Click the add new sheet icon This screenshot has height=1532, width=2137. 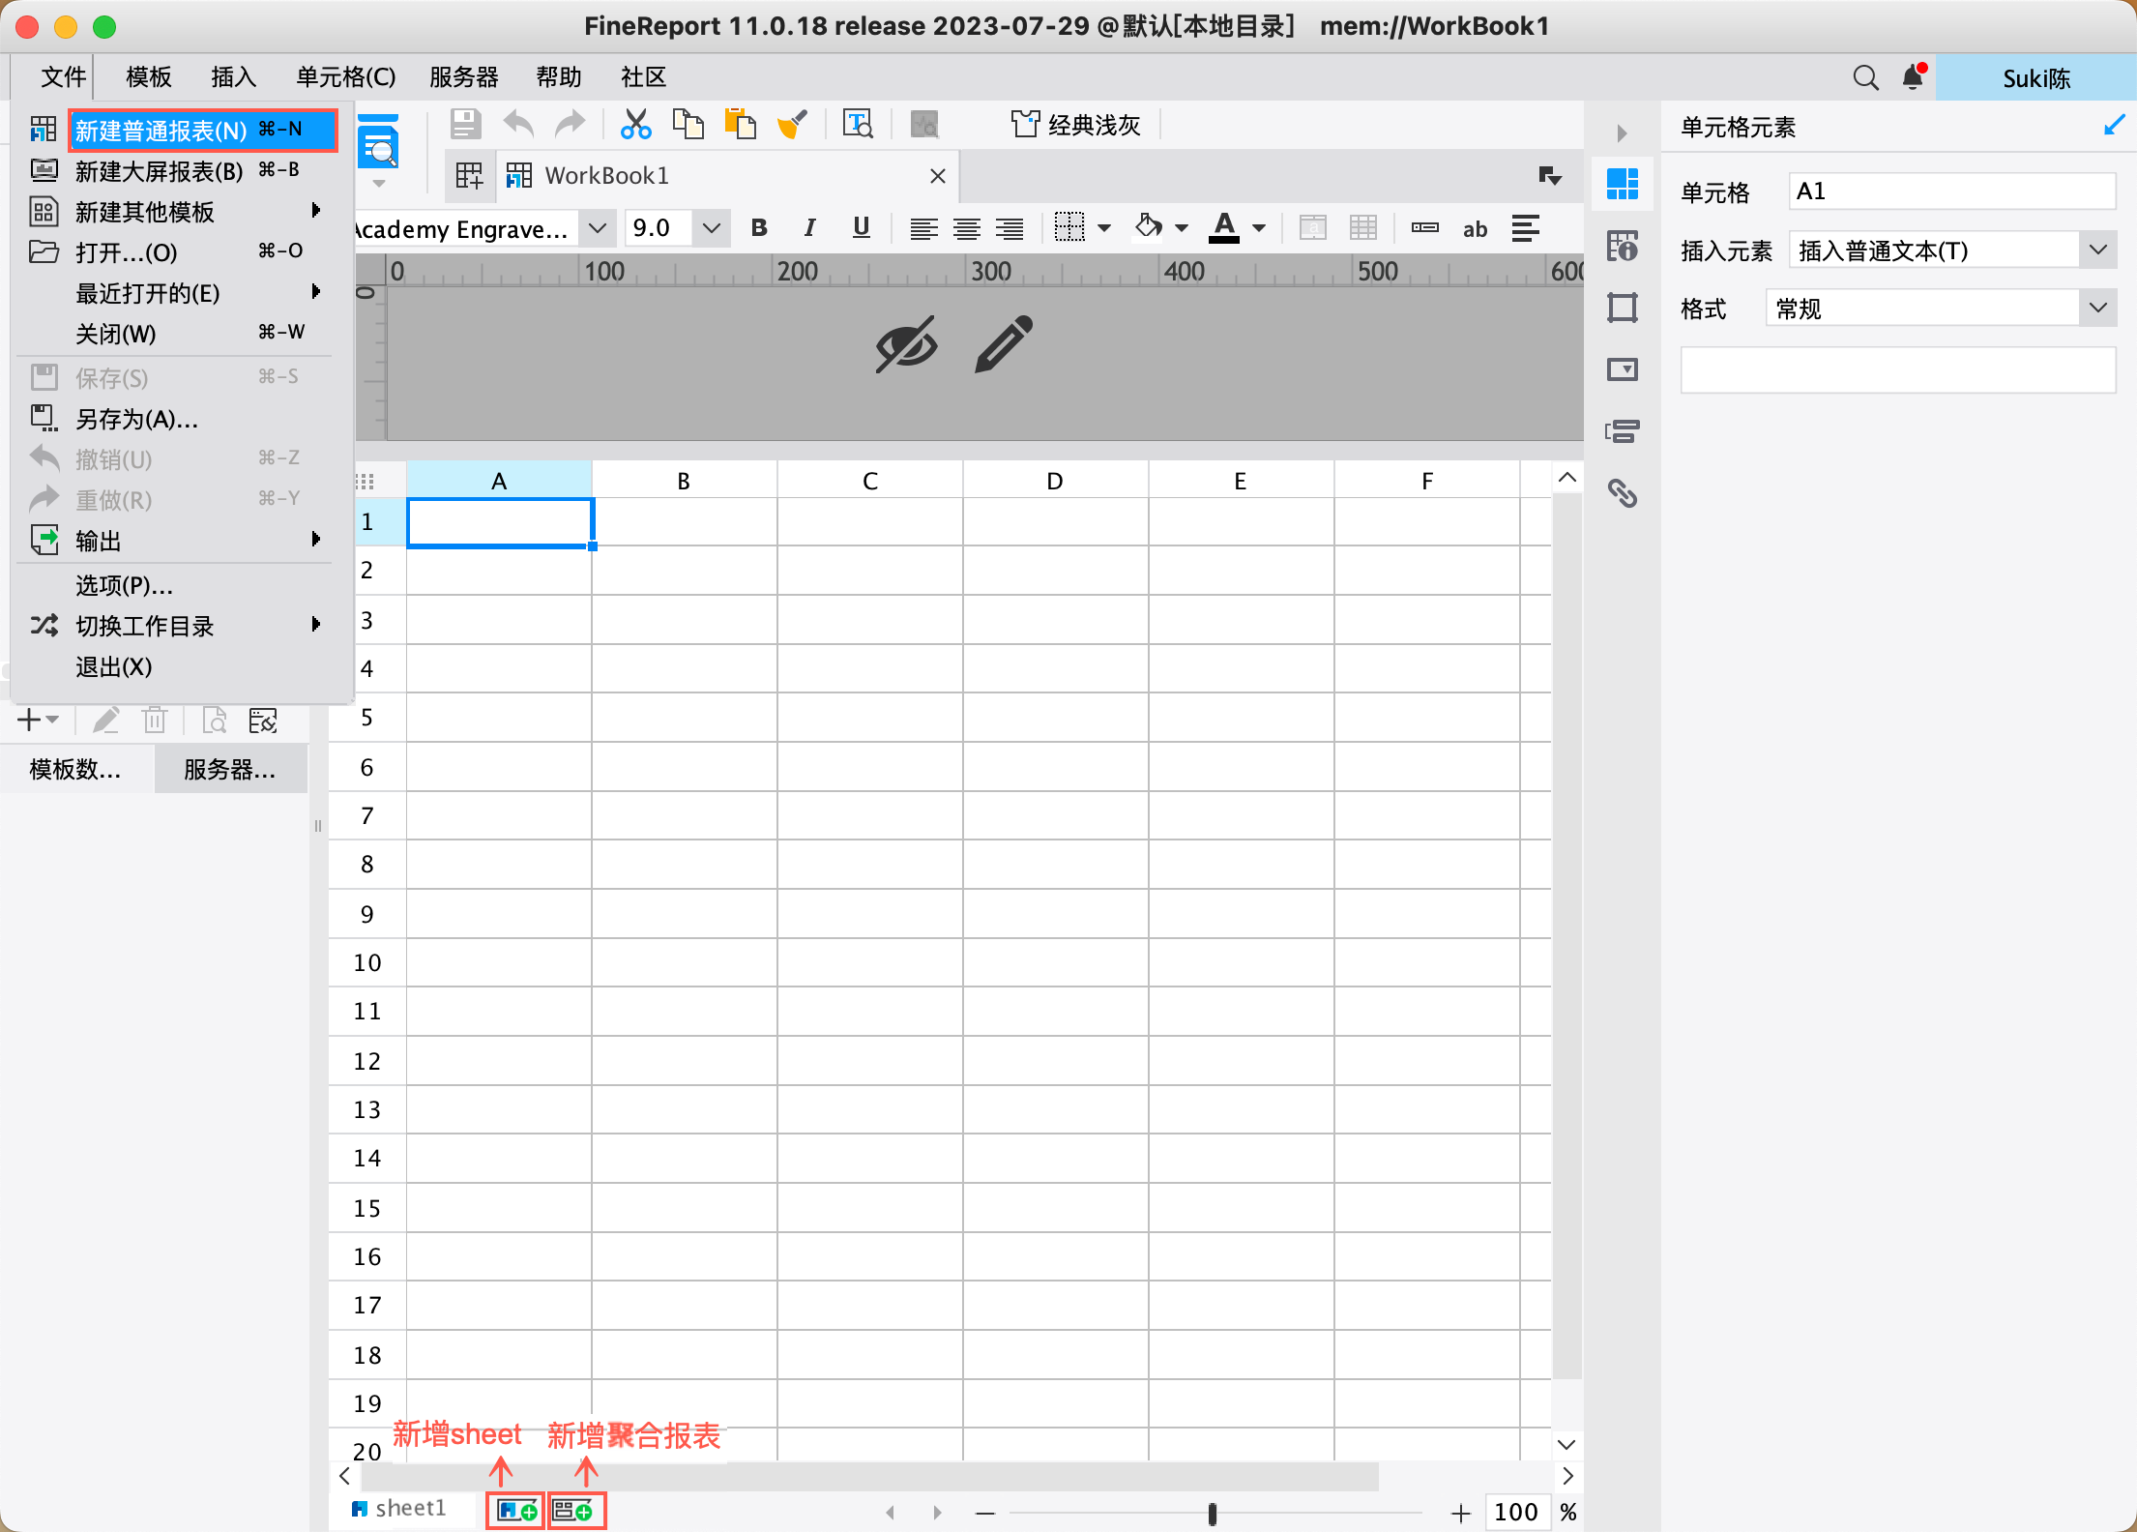[516, 1511]
